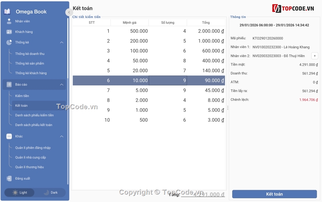This screenshot has width=322, height=202.
Task: Click the Khách hàng card icon
Action: pos(9,32)
